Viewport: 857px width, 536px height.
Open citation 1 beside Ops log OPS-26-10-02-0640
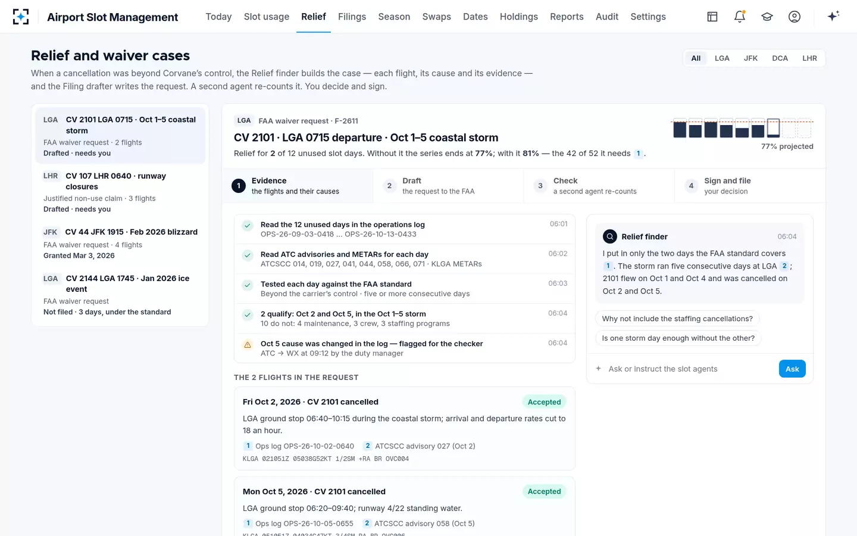click(x=248, y=445)
